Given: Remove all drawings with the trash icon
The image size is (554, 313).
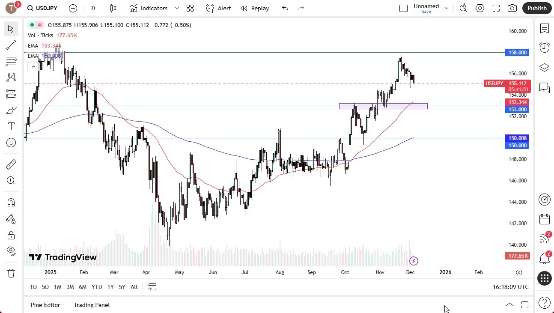Looking at the screenshot, I should coord(11,273).
